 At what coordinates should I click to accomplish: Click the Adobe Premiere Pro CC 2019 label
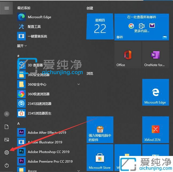pyautogui.click(x=50, y=161)
